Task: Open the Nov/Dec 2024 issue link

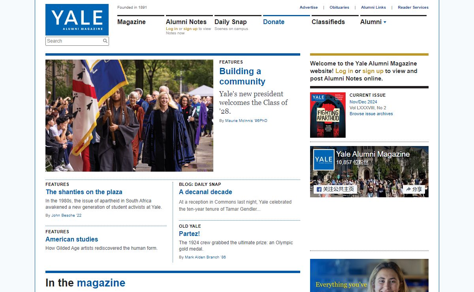Action: pos(363,102)
